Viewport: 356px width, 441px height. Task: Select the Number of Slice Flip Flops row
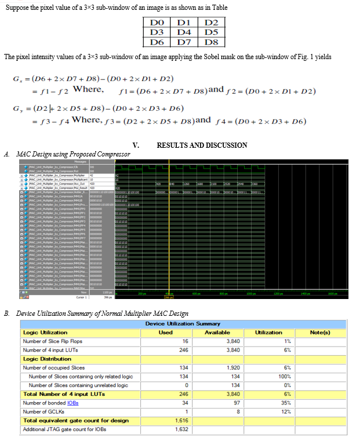pos(183,341)
